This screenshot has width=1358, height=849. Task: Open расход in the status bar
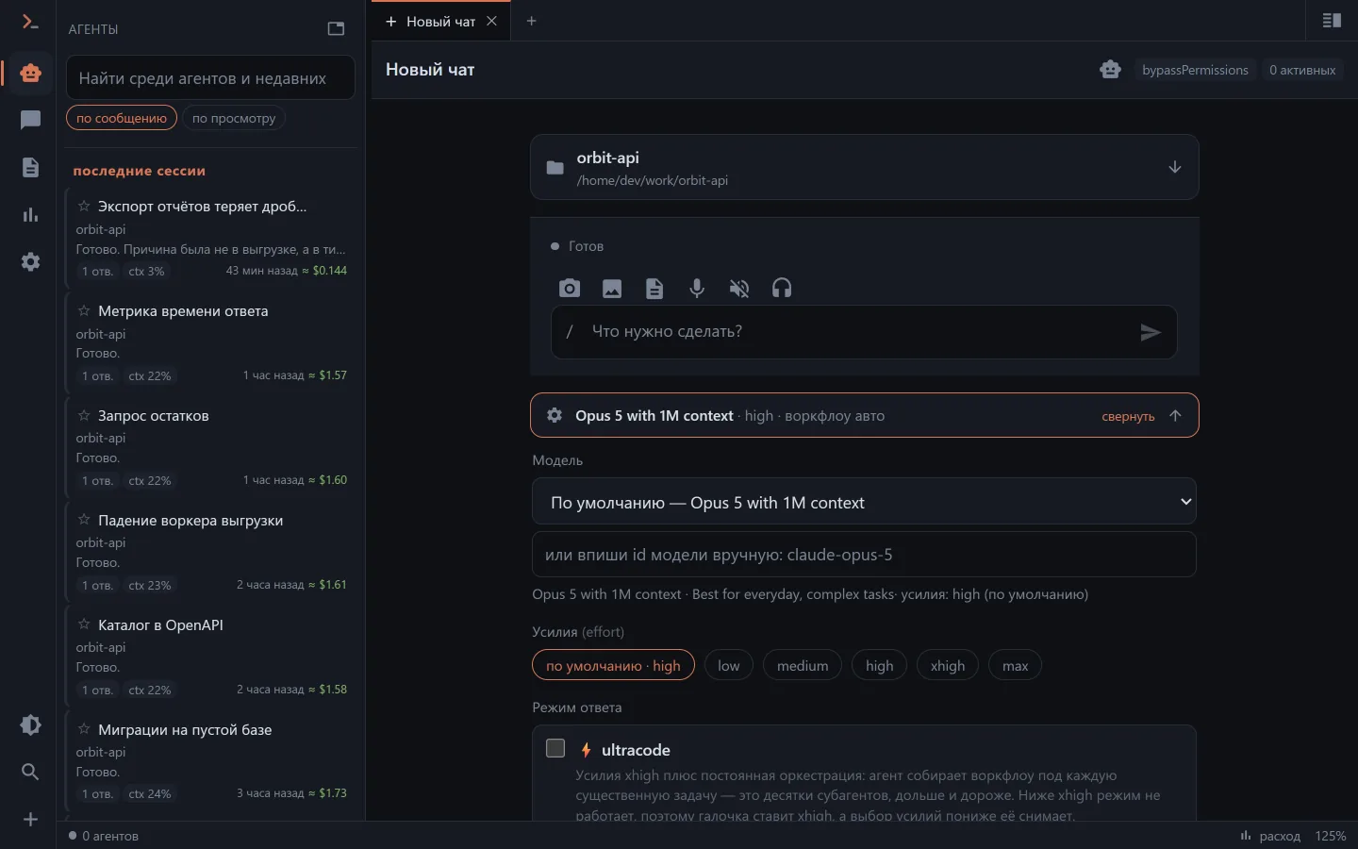tap(1270, 836)
